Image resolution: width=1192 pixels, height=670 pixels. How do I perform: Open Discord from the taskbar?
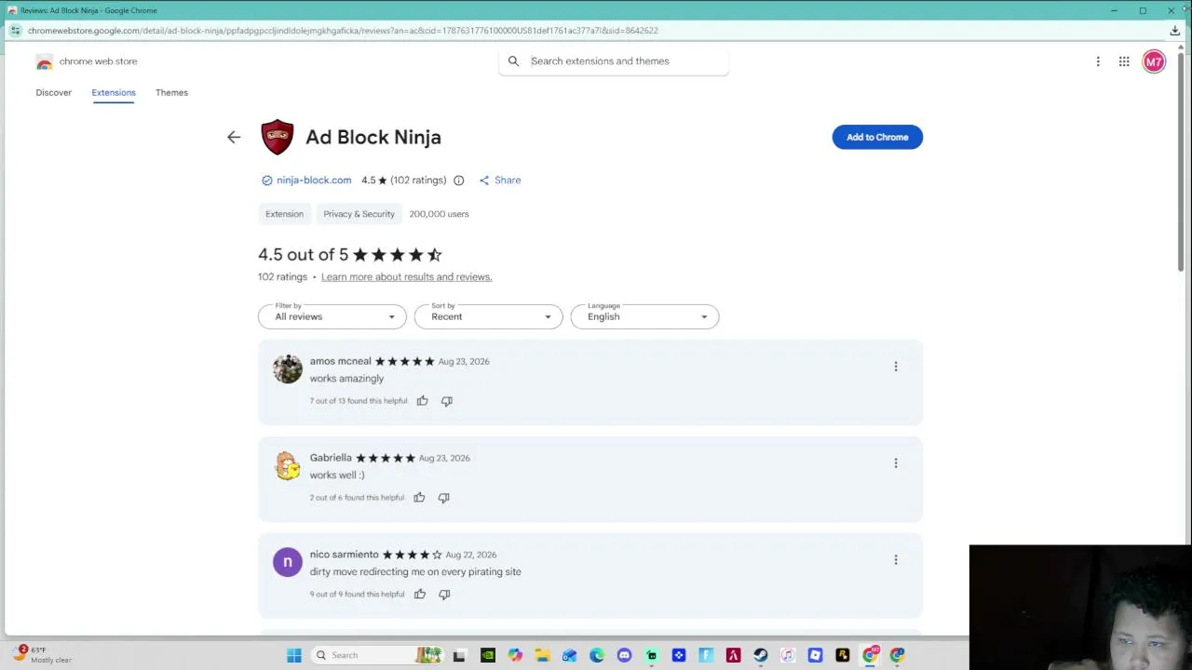(624, 656)
